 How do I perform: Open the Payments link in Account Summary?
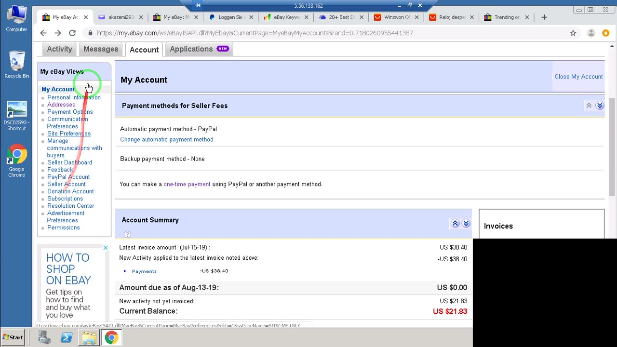pos(144,271)
